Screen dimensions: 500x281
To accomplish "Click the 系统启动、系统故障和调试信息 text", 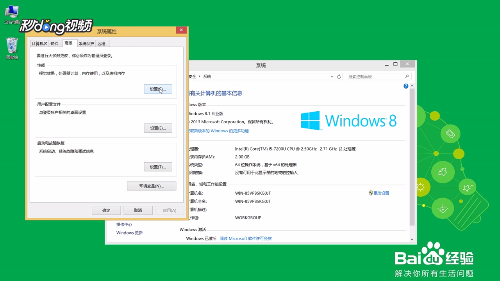I will (66, 151).
